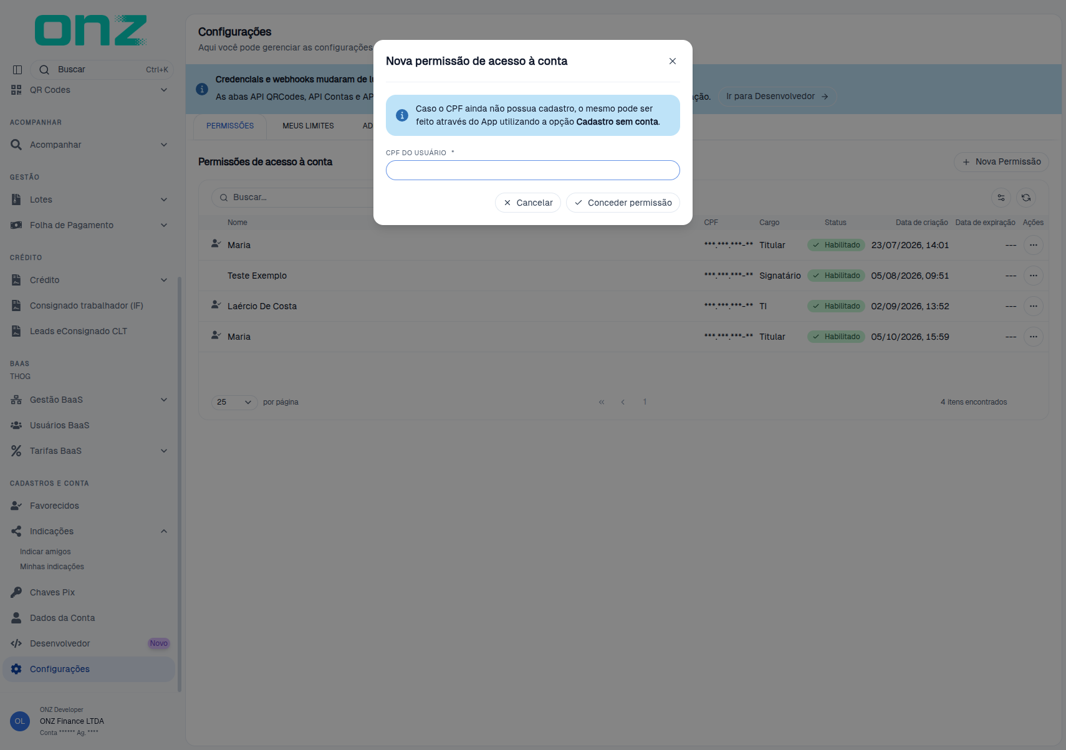Click the Configurações gear icon

coord(16,669)
